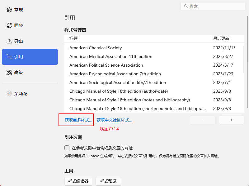The width and height of the screenshot is (249, 186).
Task: Open General settings via gear icon
Action: coord(9,10)
